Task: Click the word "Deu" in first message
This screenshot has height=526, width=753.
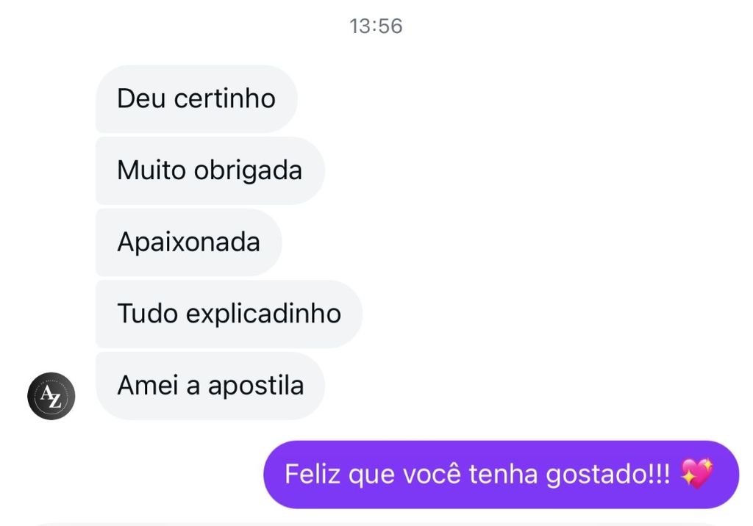Action: point(141,98)
